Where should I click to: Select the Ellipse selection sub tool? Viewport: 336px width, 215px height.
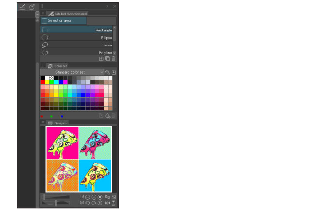(x=76, y=37)
